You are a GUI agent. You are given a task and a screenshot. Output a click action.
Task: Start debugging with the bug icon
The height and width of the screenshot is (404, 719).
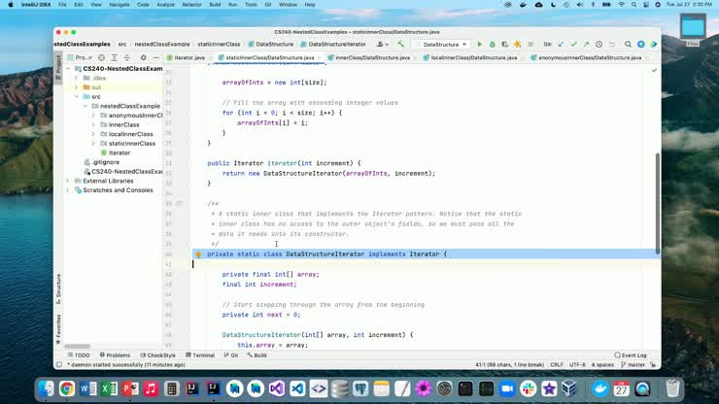click(x=492, y=45)
